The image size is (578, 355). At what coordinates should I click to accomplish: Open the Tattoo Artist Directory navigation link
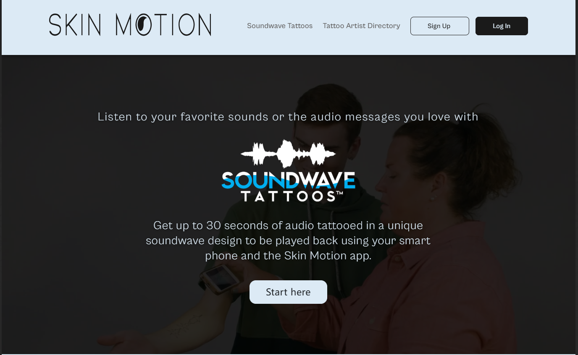click(x=361, y=26)
